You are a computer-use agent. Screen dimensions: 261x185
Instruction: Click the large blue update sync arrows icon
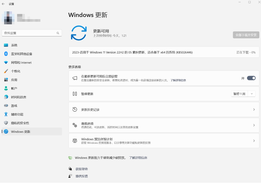[x=79, y=33]
